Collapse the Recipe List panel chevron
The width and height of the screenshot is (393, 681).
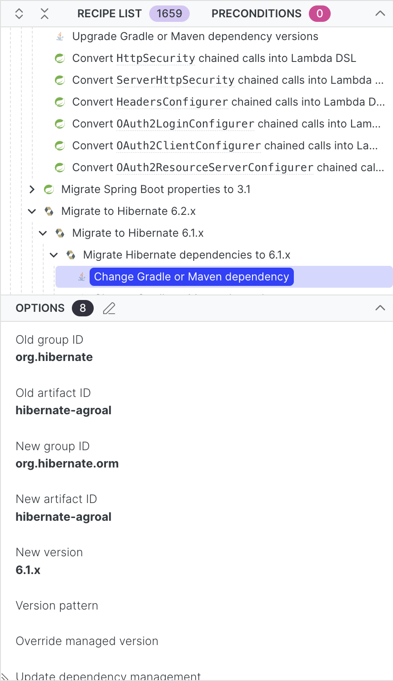tap(380, 14)
